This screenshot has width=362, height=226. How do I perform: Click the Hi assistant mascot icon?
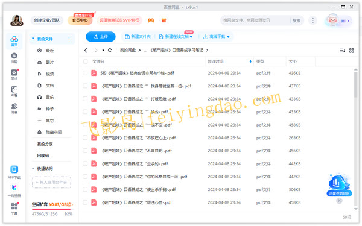click(x=332, y=20)
